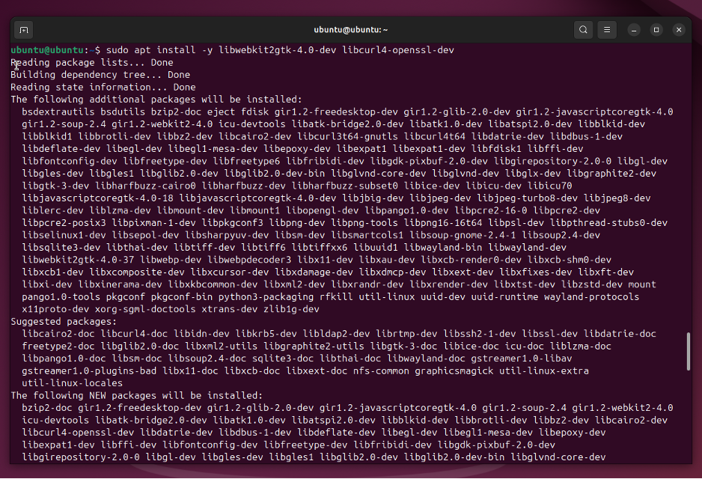Click 'The following NEW packages' line

[136, 395]
